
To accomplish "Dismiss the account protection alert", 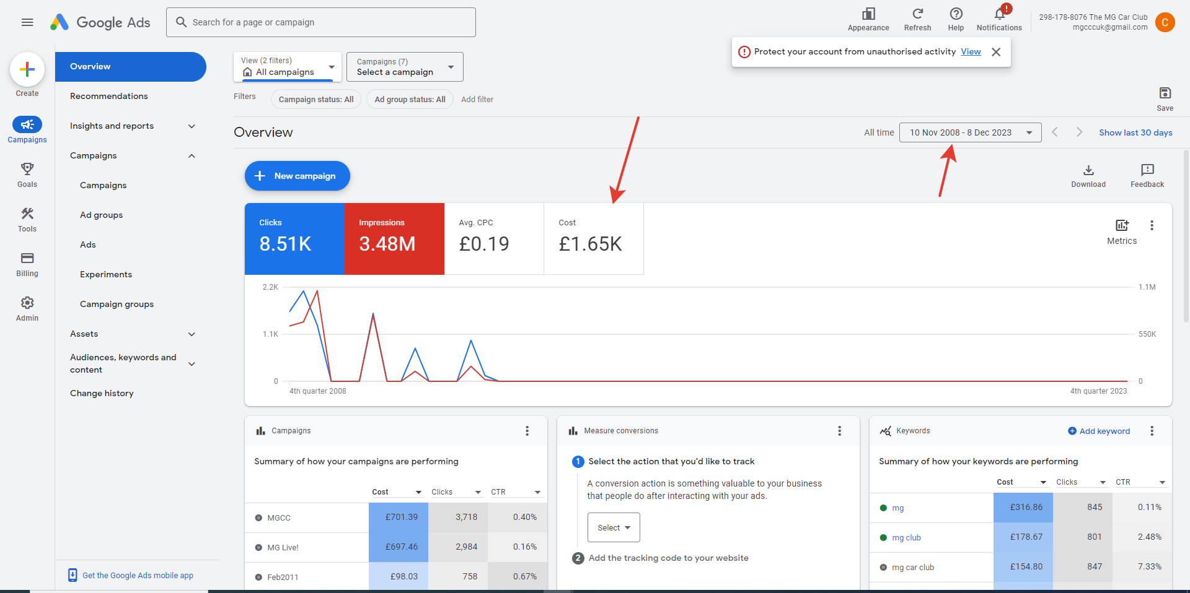I will pyautogui.click(x=996, y=52).
